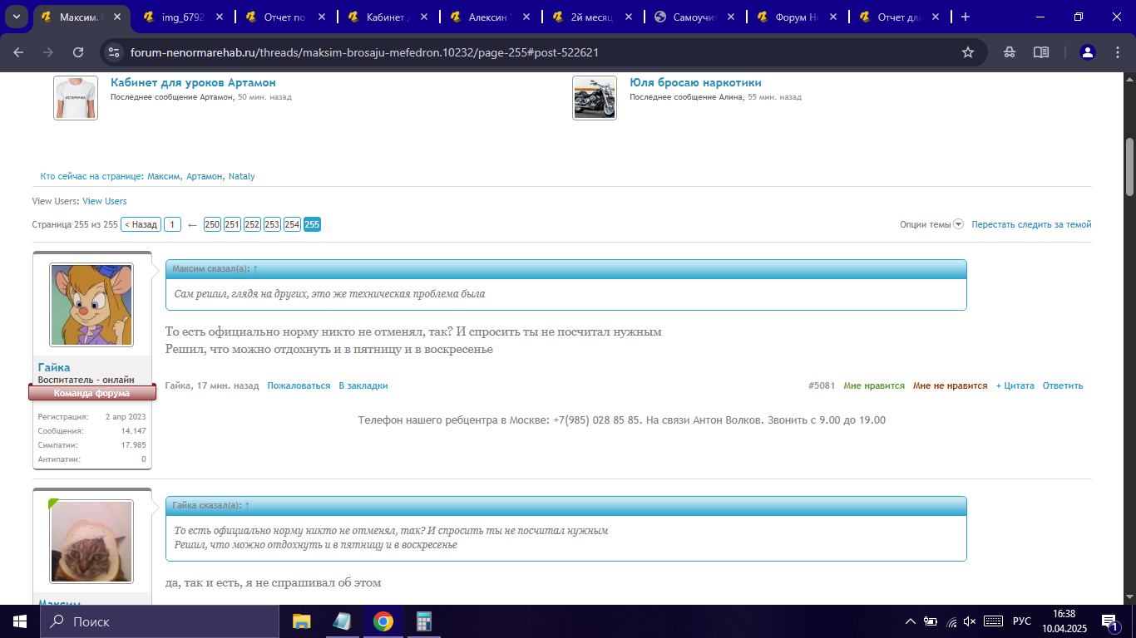Launch Calculator from the taskbar
Viewport: 1136px width, 638px height.
(424, 621)
